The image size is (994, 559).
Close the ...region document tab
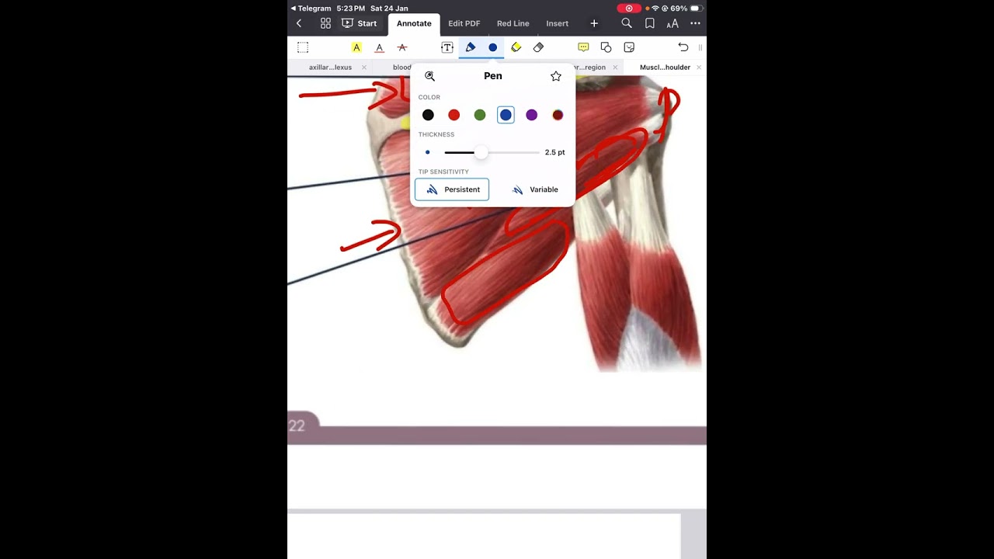point(615,68)
